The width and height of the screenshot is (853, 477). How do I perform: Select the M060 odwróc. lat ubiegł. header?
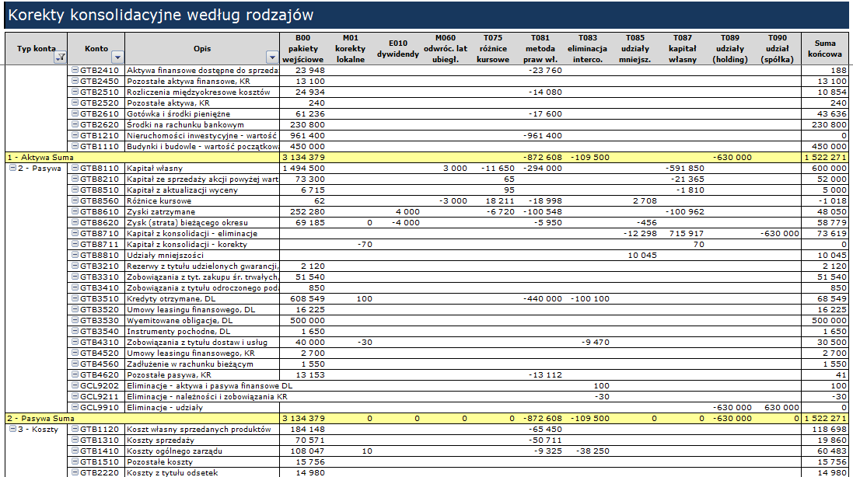tap(446, 48)
